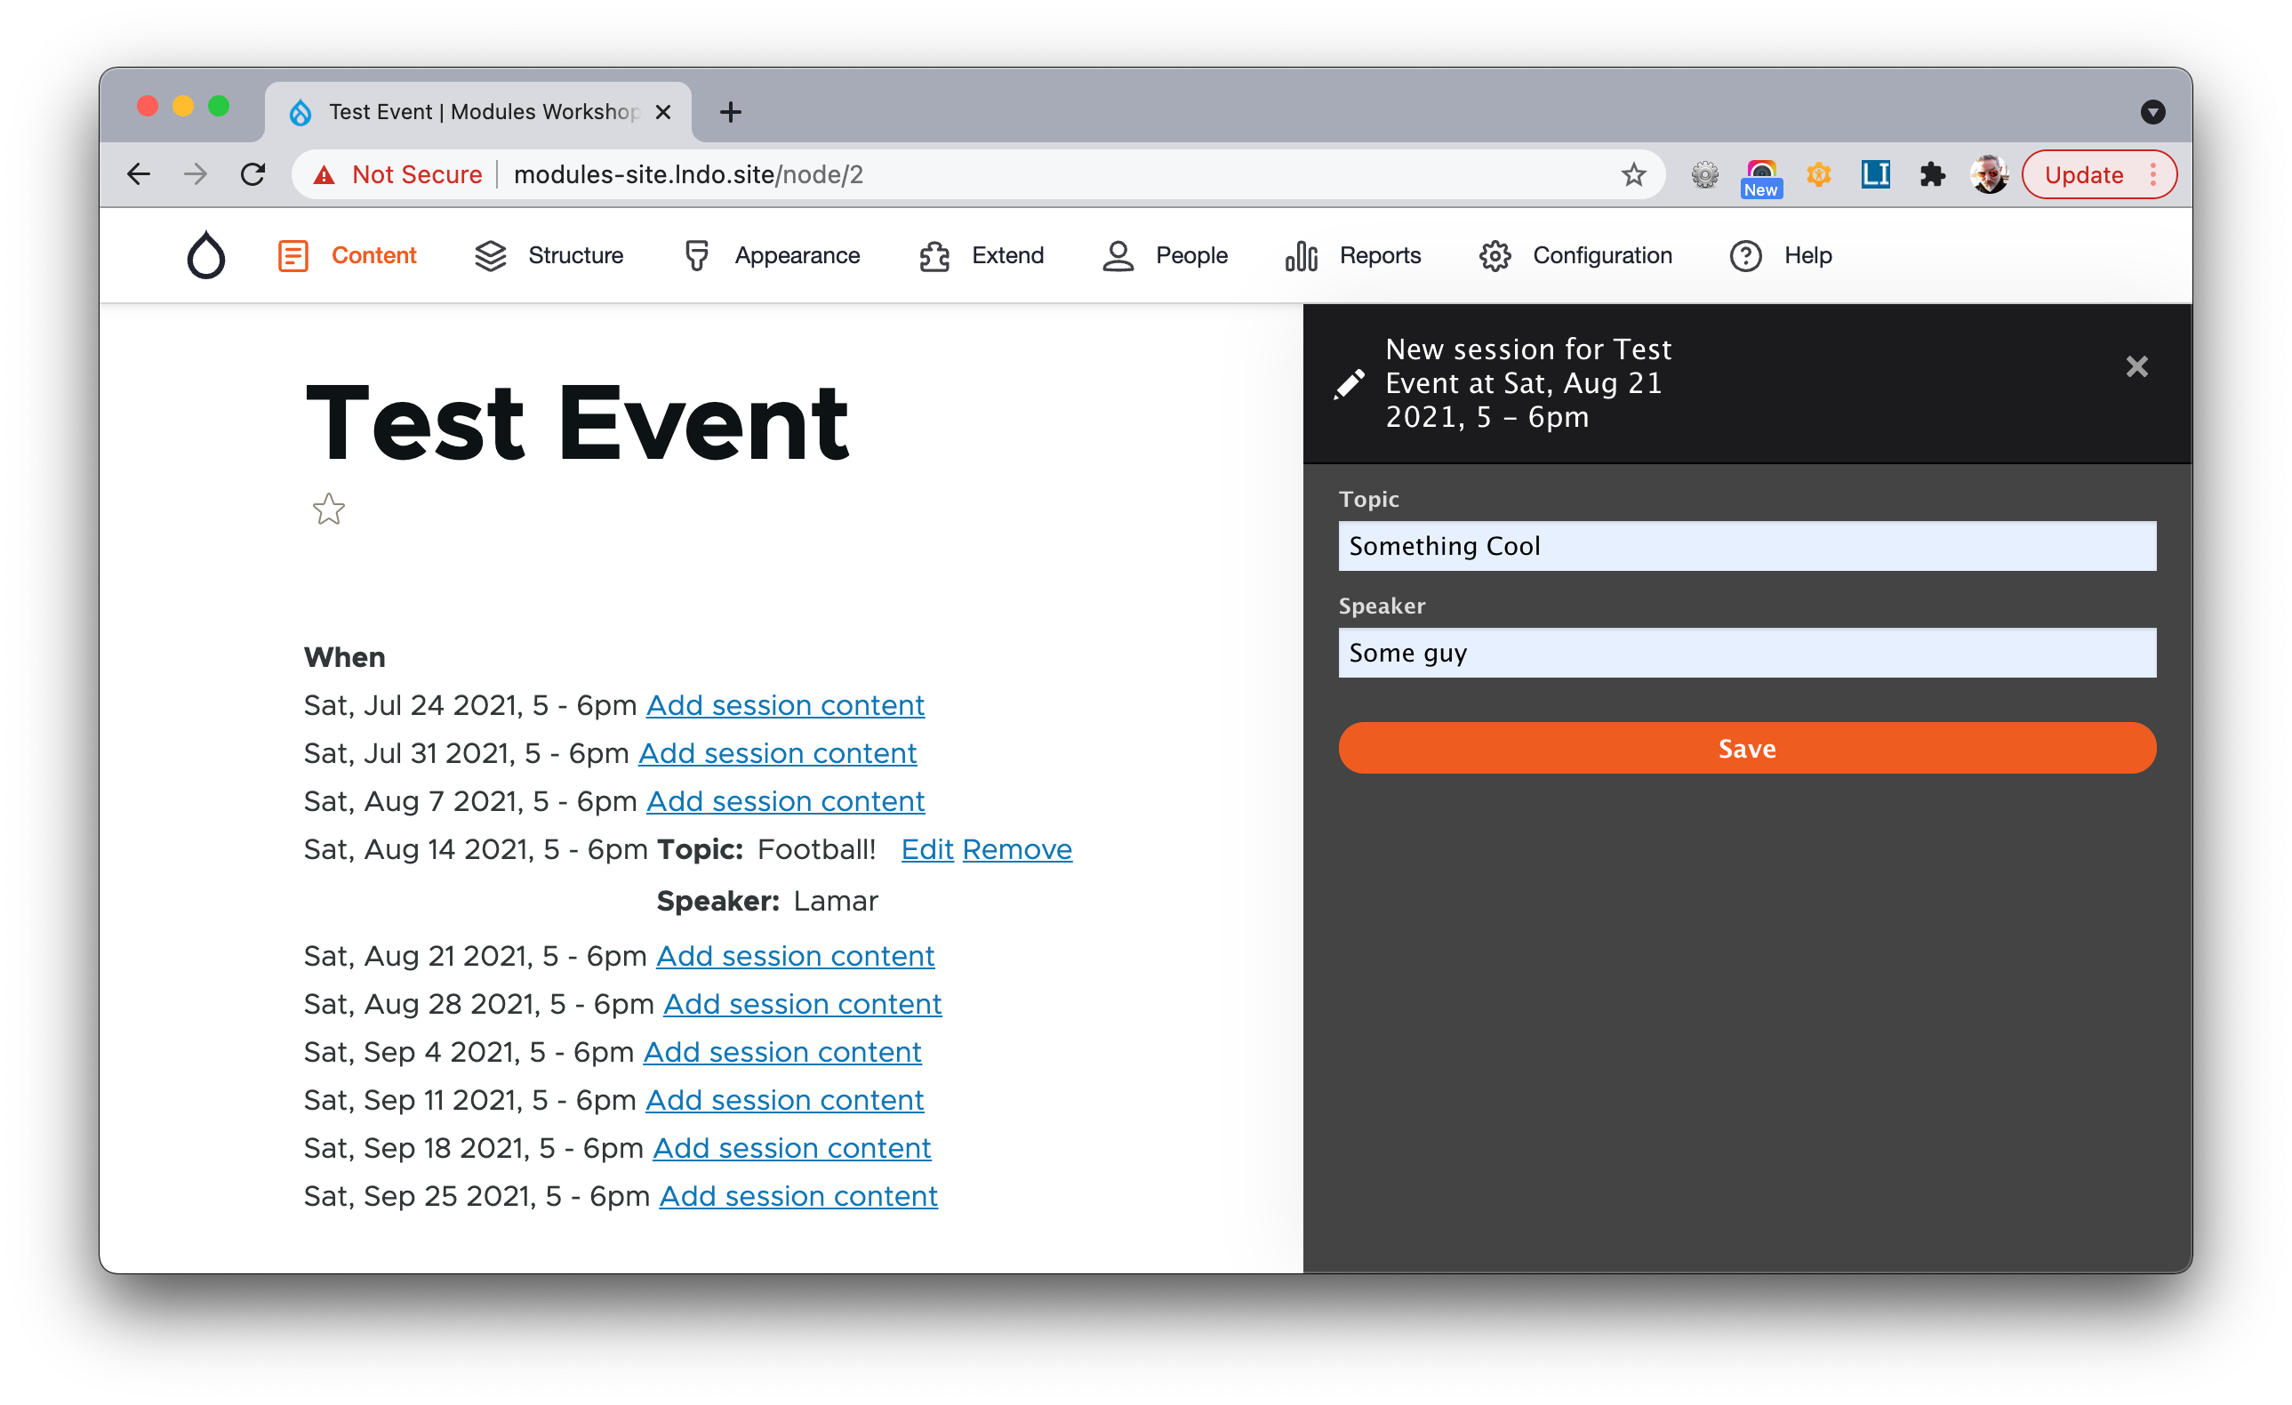Reload the page with refresh icon
Image resolution: width=2292 pixels, height=1405 pixels.
pos(253,174)
